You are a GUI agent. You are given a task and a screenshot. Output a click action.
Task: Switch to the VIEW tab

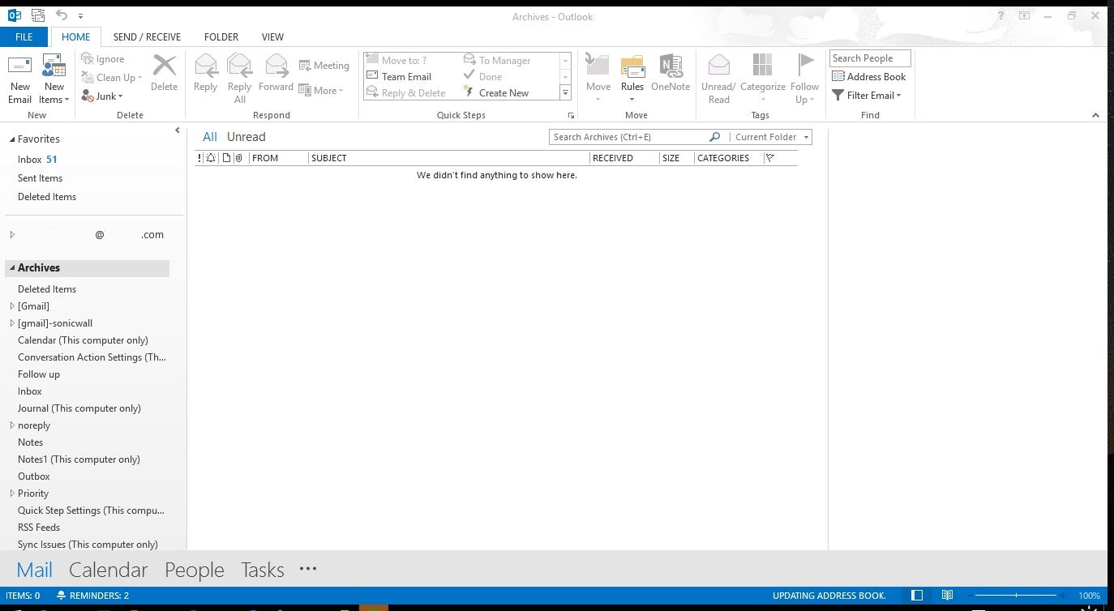[272, 36]
